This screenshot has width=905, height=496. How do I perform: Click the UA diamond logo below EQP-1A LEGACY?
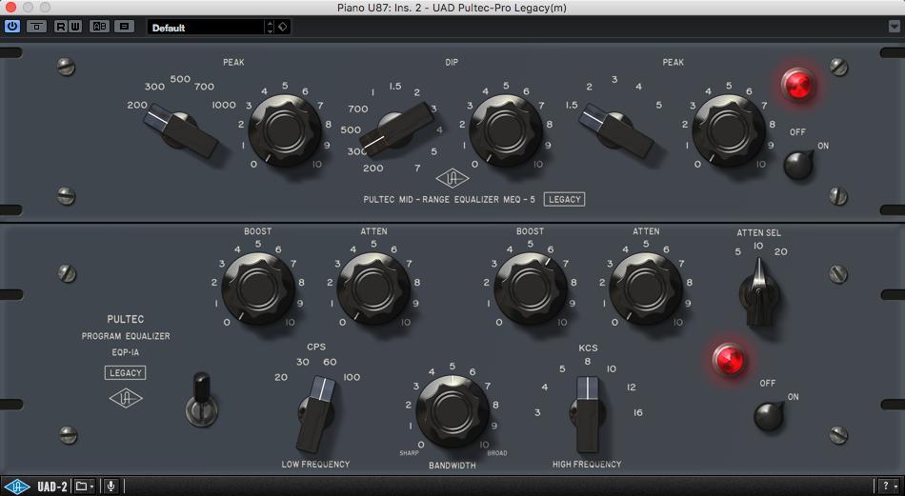pyautogui.click(x=125, y=398)
